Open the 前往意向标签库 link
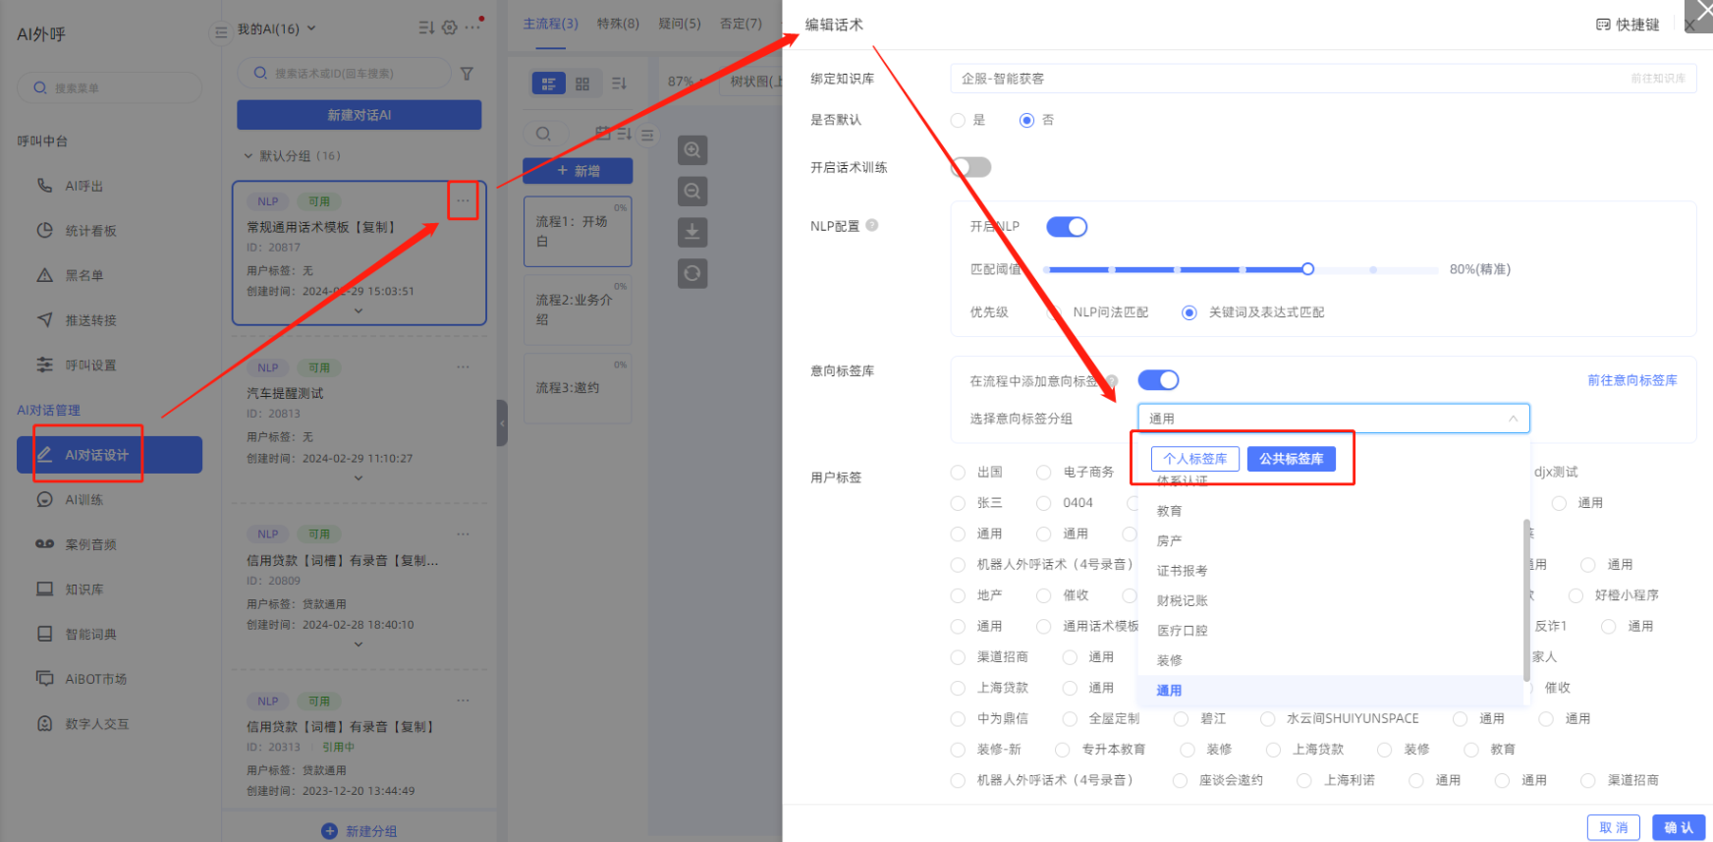Screen dimensions: 1713x842 click(1631, 380)
